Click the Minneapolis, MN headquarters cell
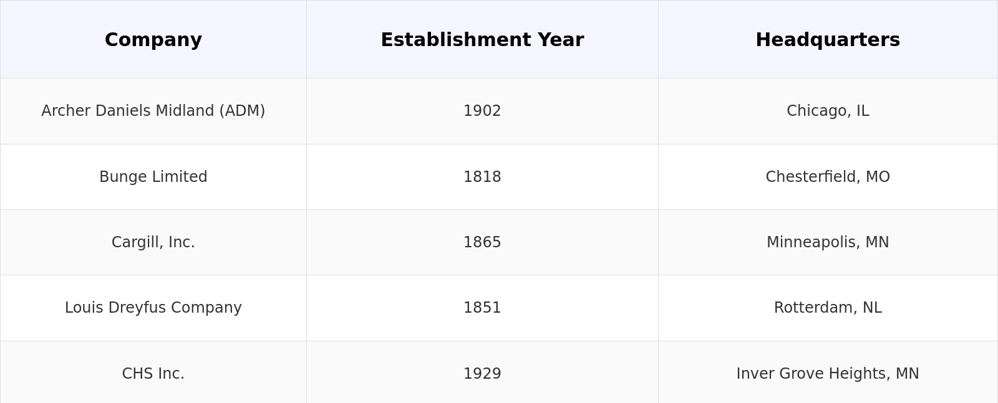Viewport: 998px width, 403px height. coord(827,242)
